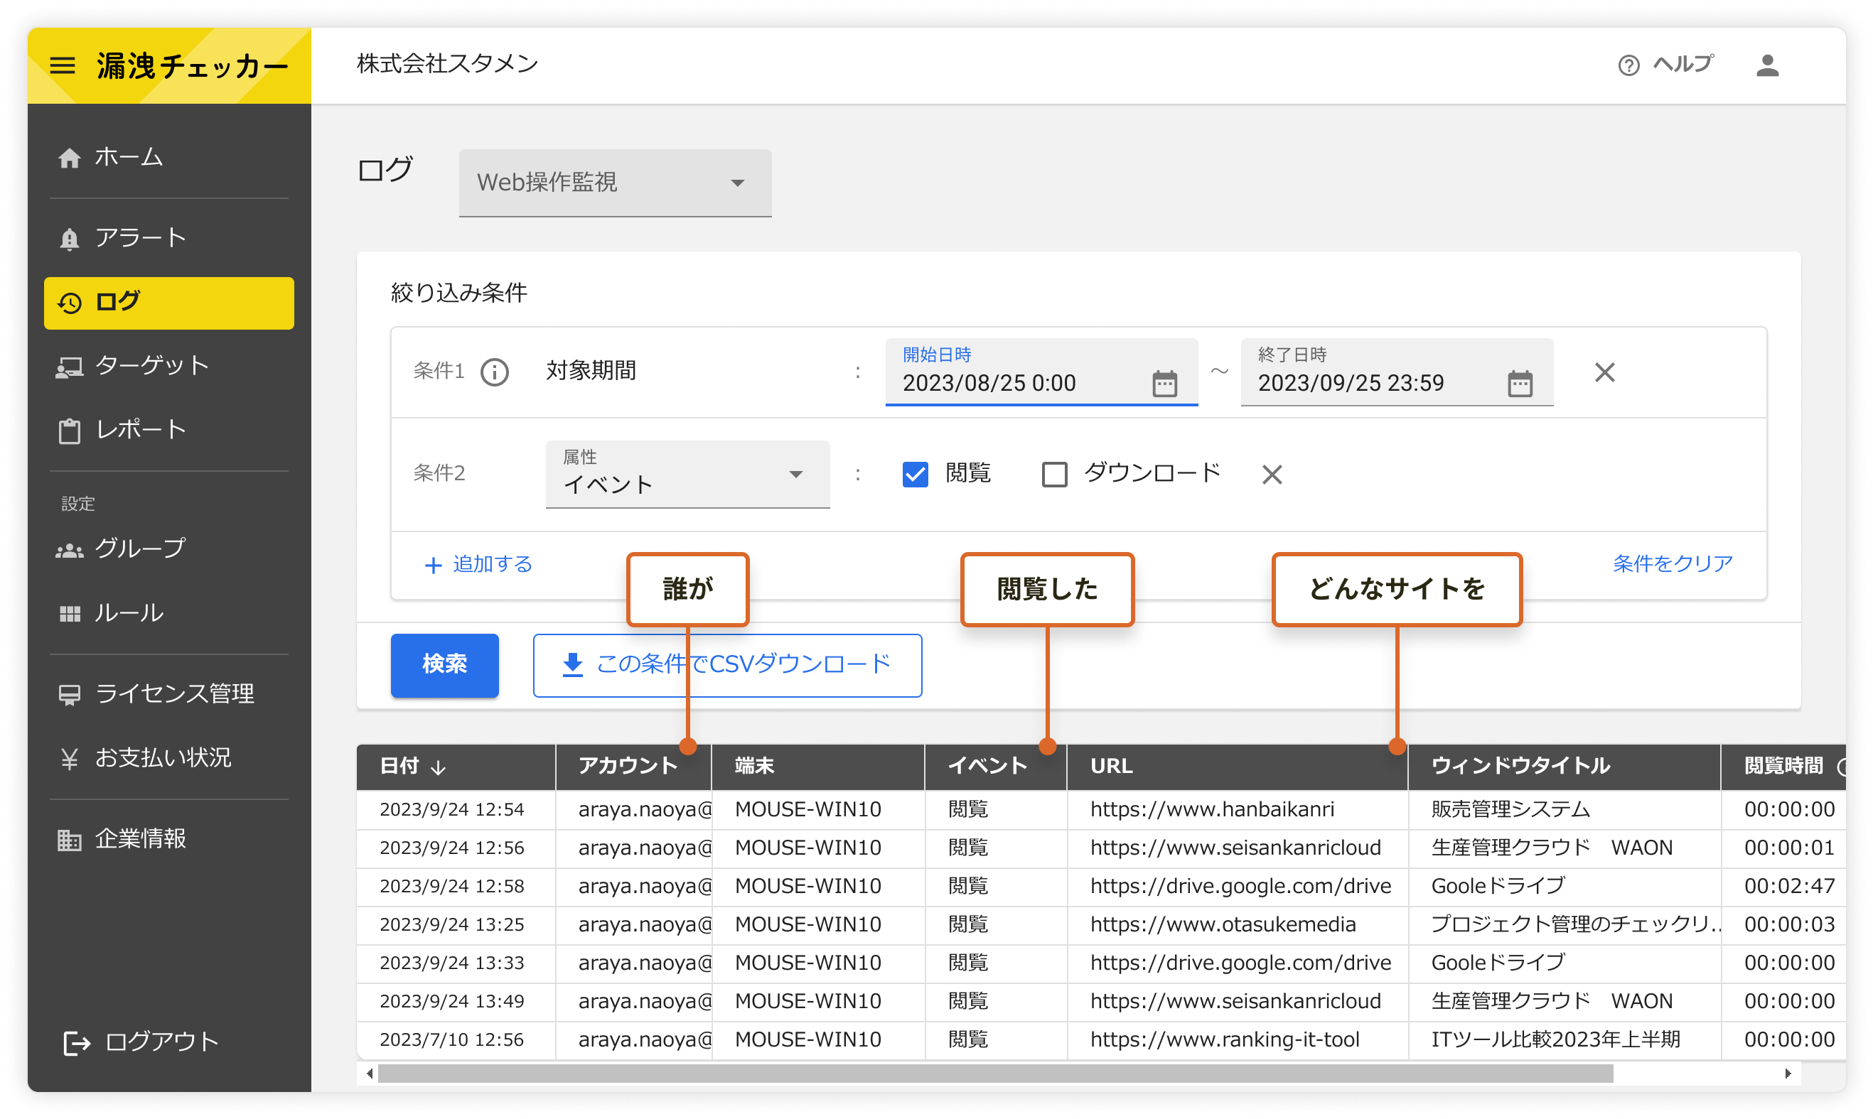Click ログアウト in sidebar
The image size is (1873, 1119).
tap(142, 1042)
